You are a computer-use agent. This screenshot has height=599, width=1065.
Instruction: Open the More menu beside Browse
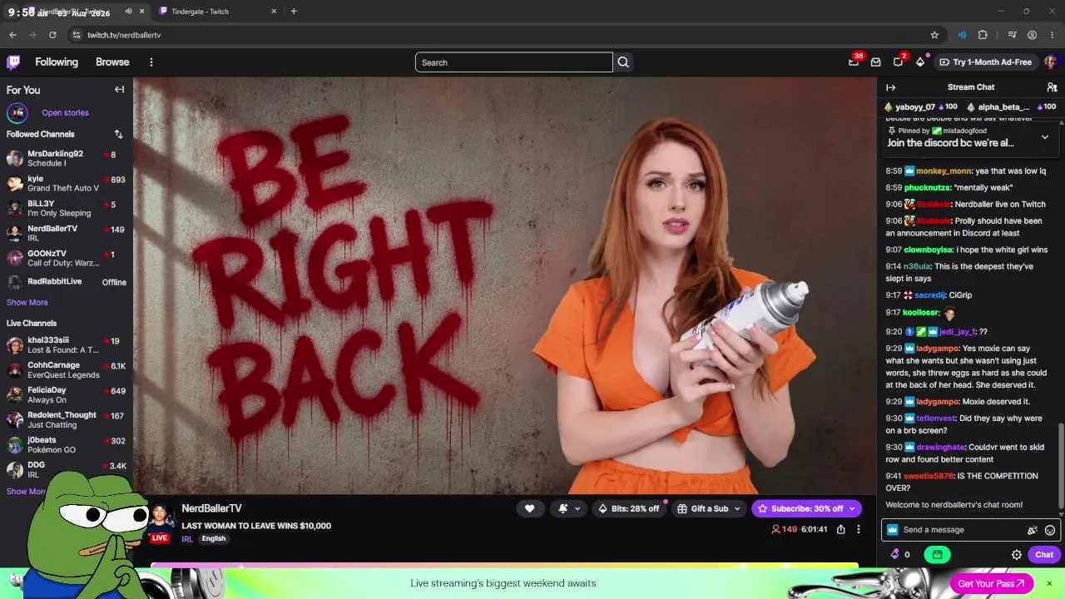(151, 62)
